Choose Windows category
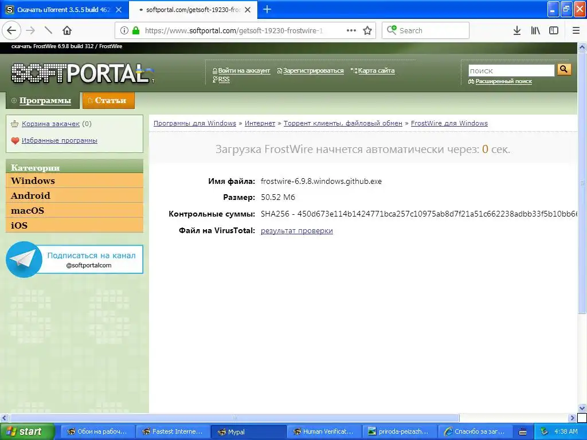Viewport: 587px width, 440px height. point(75,180)
